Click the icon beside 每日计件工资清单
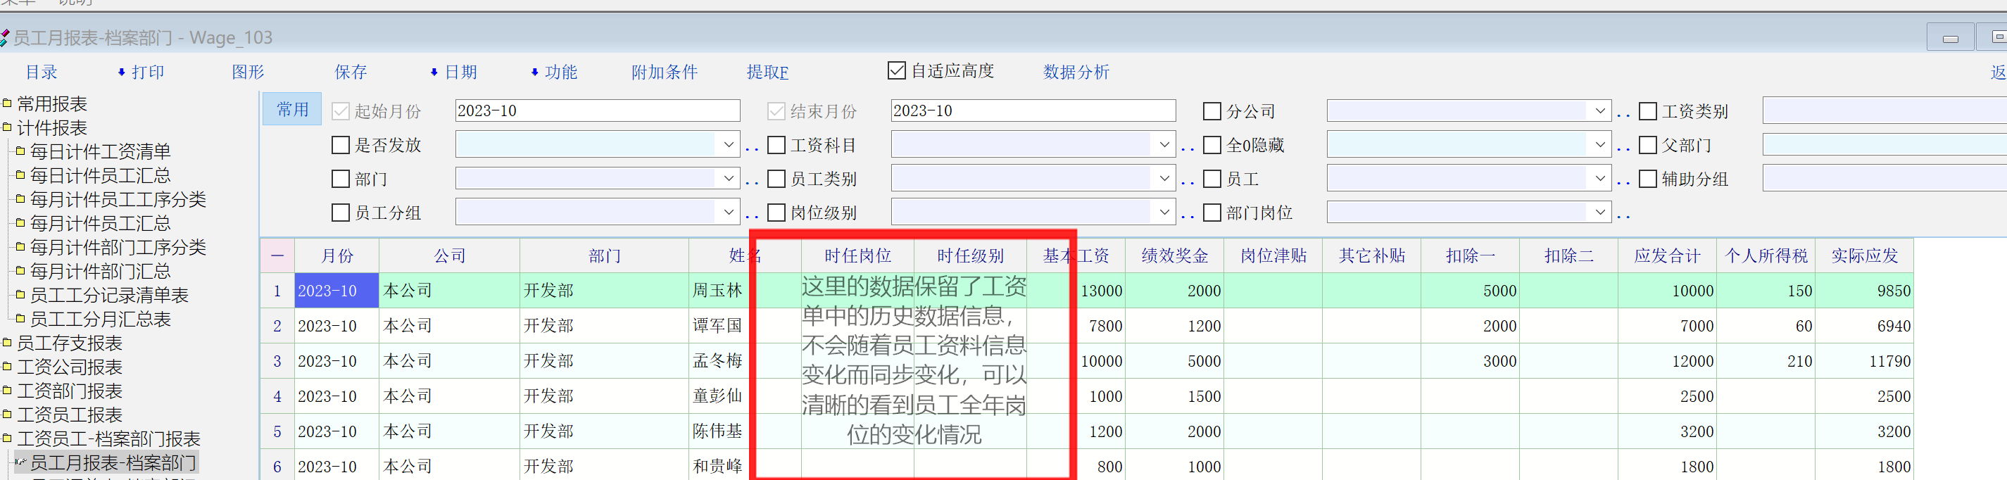The width and height of the screenshot is (2007, 480). click(x=20, y=151)
